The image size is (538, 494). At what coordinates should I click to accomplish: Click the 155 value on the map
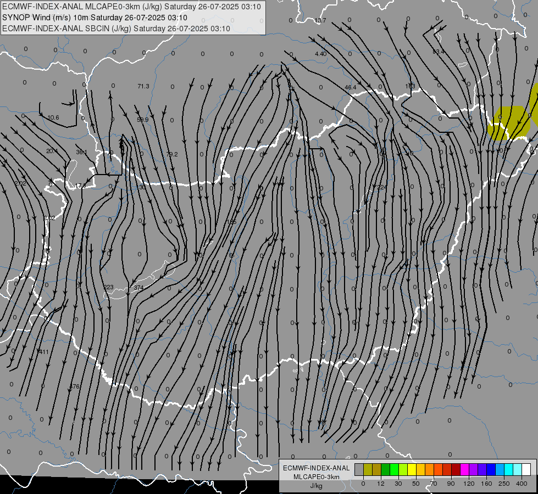pyautogui.click(x=232, y=222)
